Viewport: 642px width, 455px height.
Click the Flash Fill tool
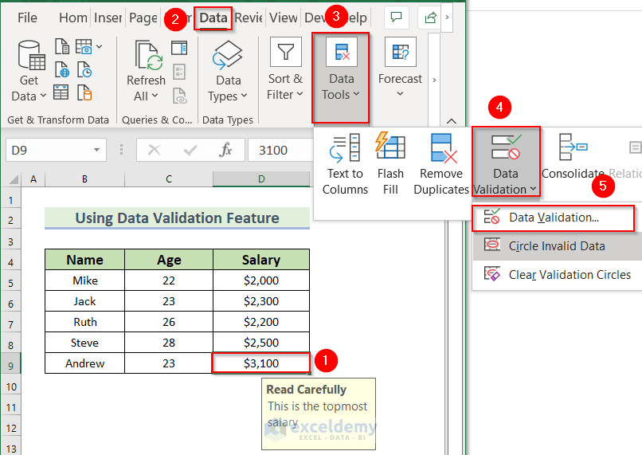click(390, 164)
